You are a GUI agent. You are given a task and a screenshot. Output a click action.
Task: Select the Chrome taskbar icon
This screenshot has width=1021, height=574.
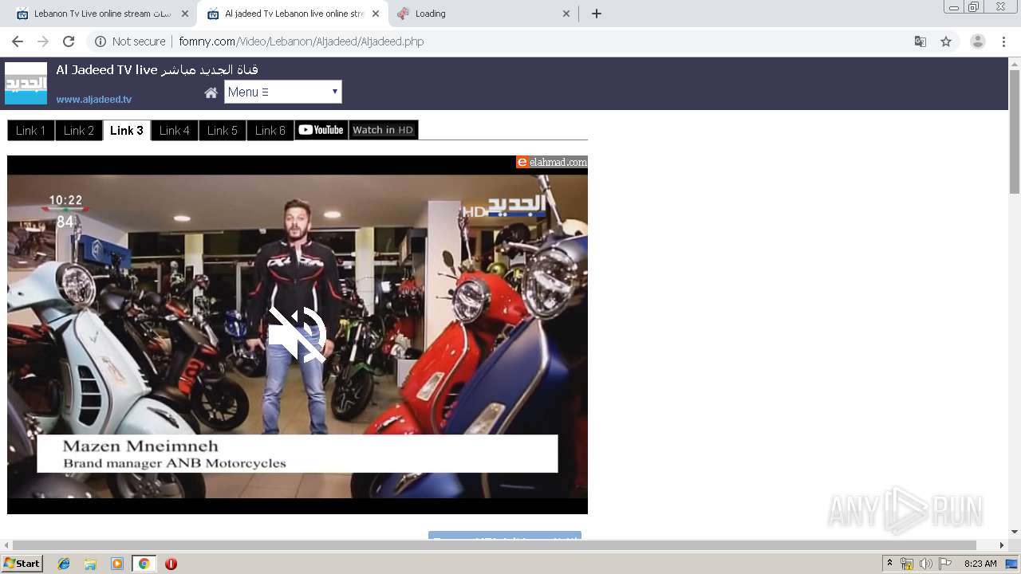pos(144,564)
